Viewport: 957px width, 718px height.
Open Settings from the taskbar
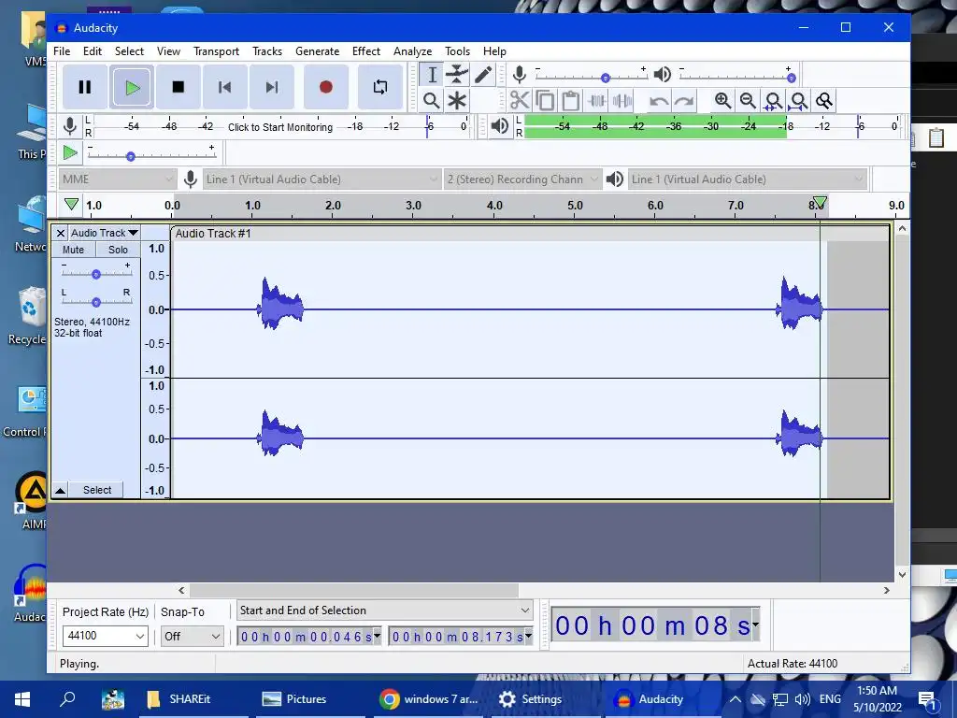click(531, 699)
